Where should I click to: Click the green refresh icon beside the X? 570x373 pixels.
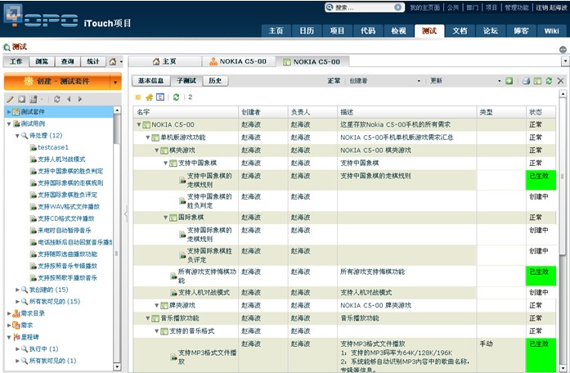pos(549,81)
